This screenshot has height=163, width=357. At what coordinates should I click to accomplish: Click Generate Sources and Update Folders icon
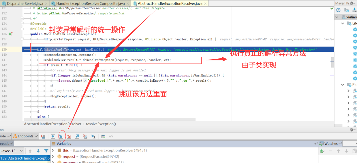click(346, 10)
